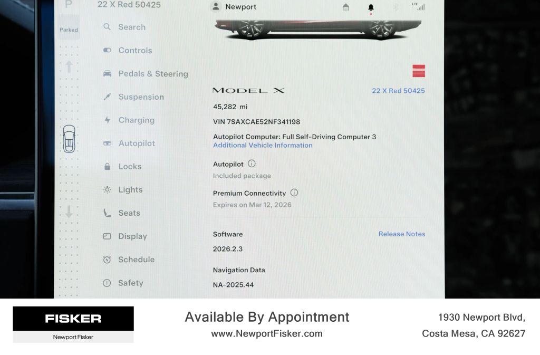Select the Charging lightning bolt icon
Viewport: 540px width, 355px height.
108,120
